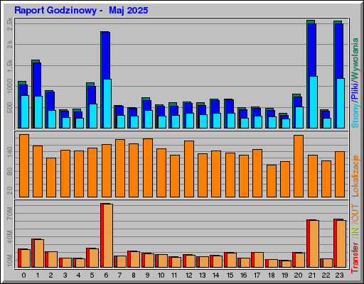Click the hour 17 axis label
The image size is (364, 284).
[257, 275]
